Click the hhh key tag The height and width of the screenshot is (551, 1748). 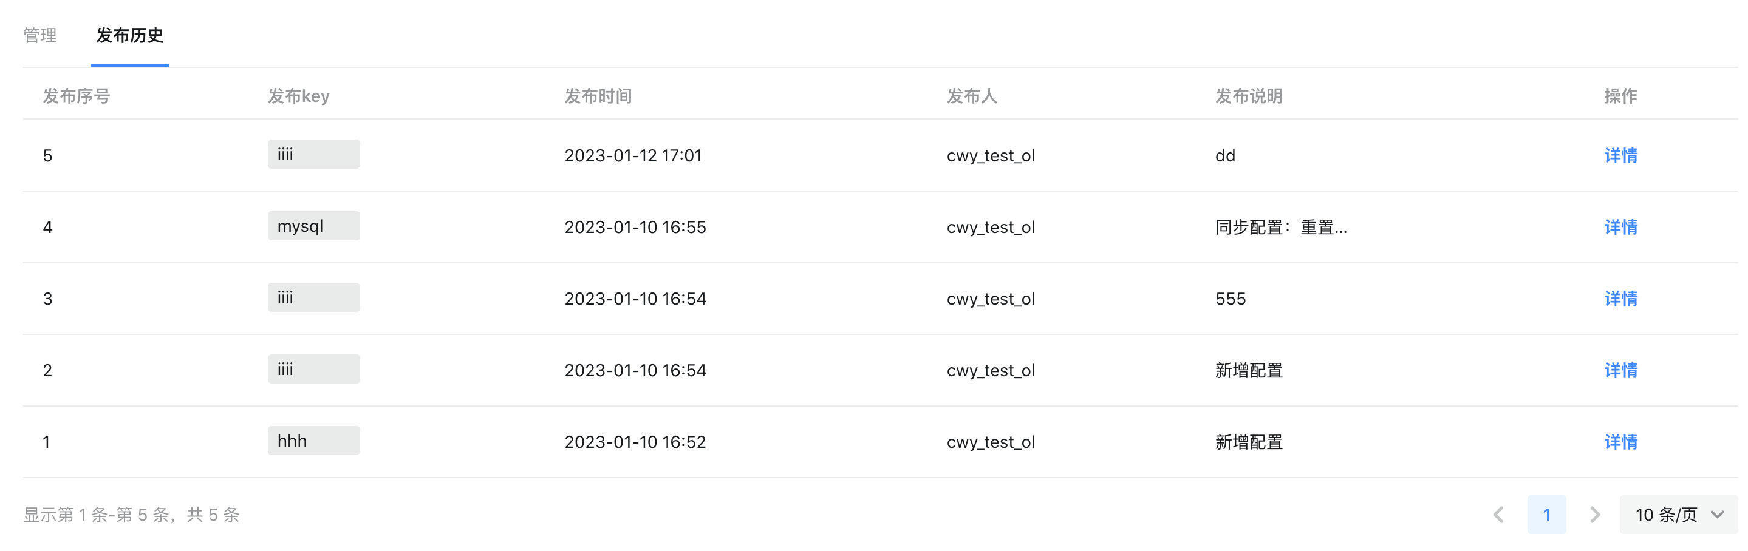click(313, 441)
